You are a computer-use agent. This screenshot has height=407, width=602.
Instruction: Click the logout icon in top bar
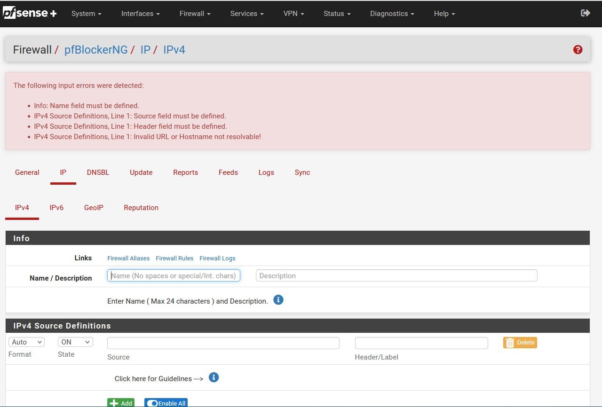pyautogui.click(x=586, y=13)
